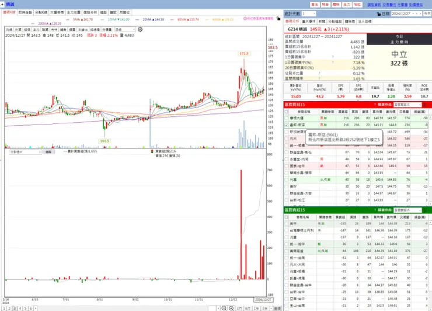Open the 主力地圖 tab

coord(74,12)
